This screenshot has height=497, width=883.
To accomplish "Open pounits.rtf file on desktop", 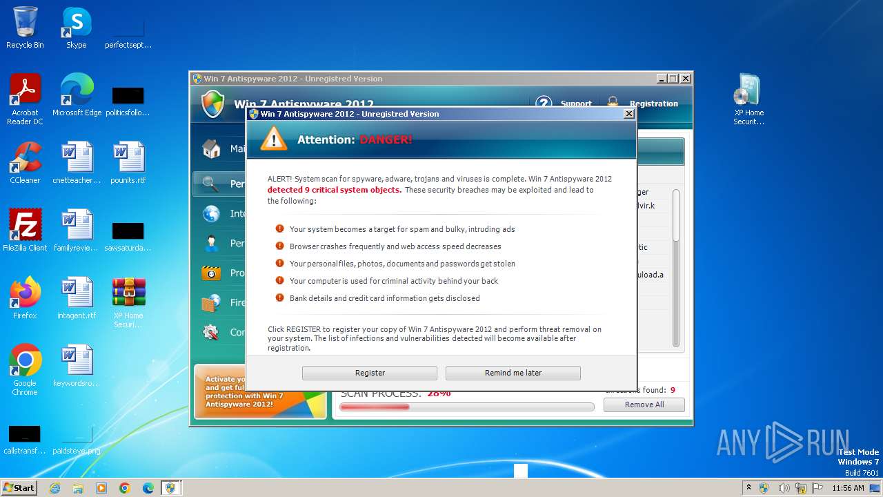I will click(128, 163).
